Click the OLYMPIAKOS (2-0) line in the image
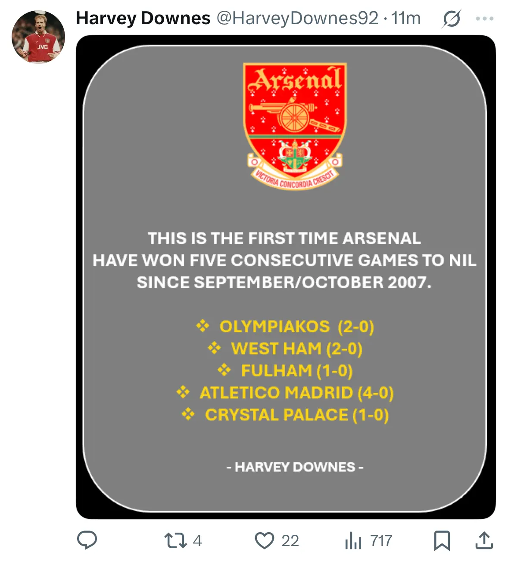This screenshot has width=508, height=565. tap(296, 326)
